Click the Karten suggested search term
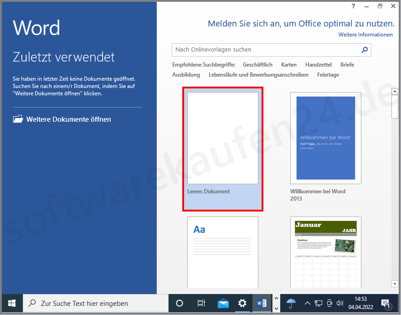This screenshot has width=401, height=315. 289,65
